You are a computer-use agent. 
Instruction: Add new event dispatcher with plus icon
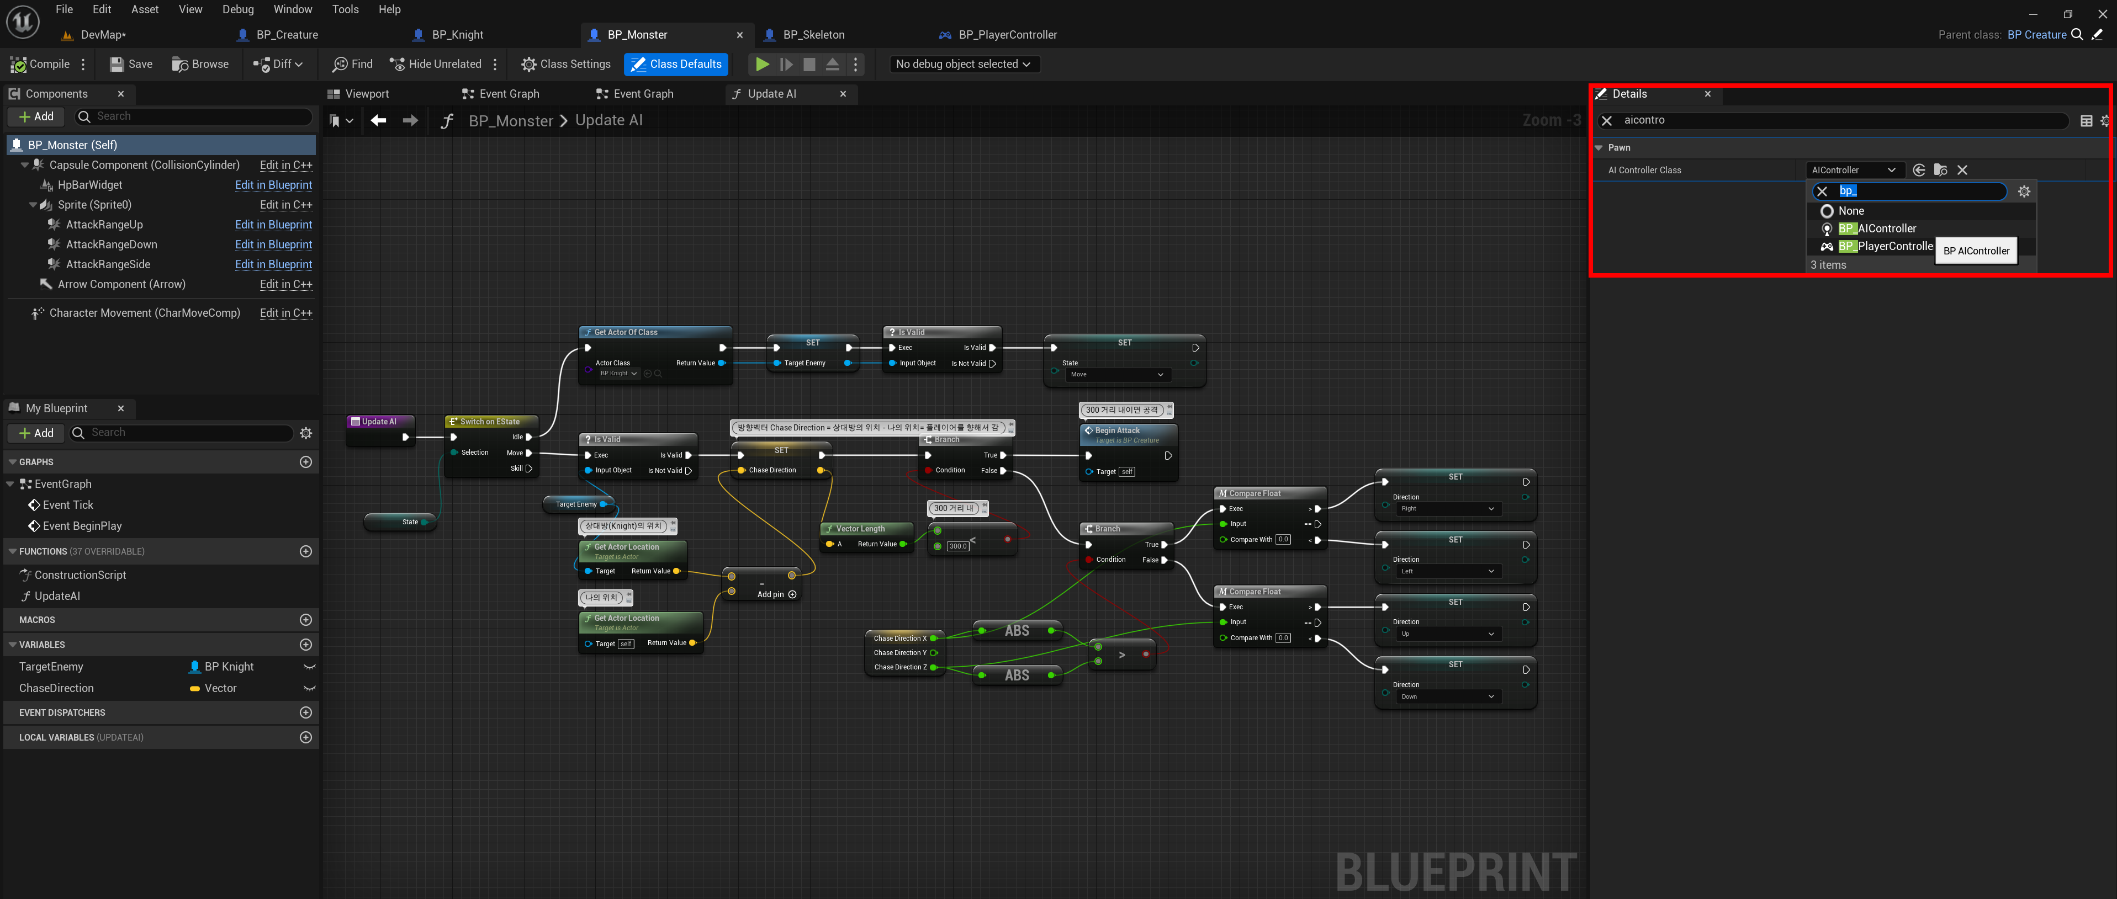coord(306,712)
